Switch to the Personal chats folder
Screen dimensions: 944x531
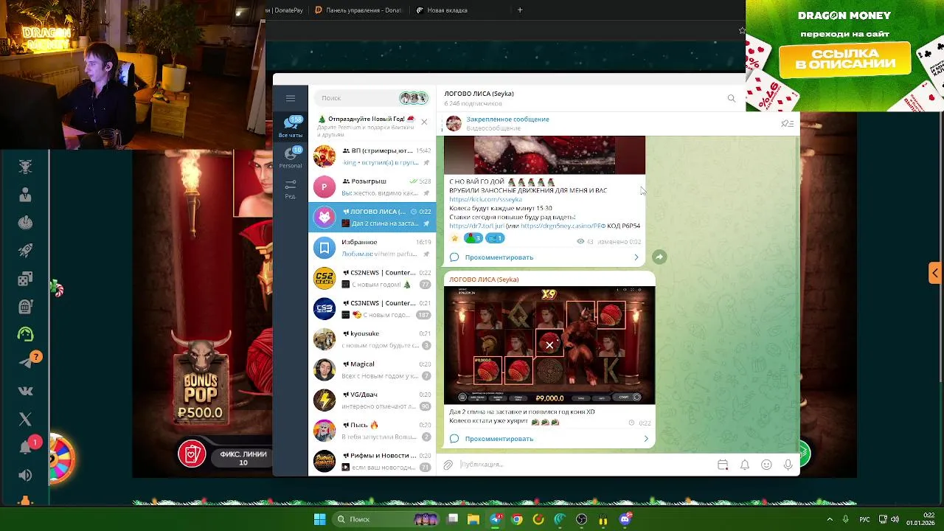(291, 157)
